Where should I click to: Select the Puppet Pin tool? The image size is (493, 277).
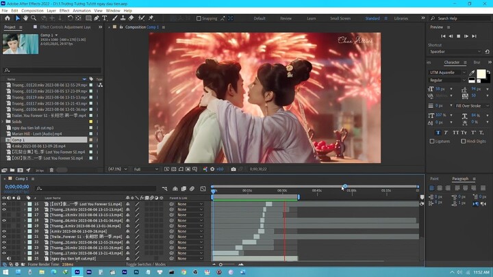click(151, 18)
